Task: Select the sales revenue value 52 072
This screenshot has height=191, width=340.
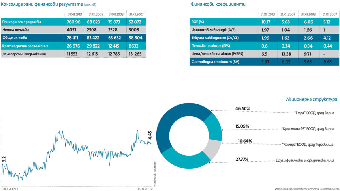Action: [x=135, y=22]
